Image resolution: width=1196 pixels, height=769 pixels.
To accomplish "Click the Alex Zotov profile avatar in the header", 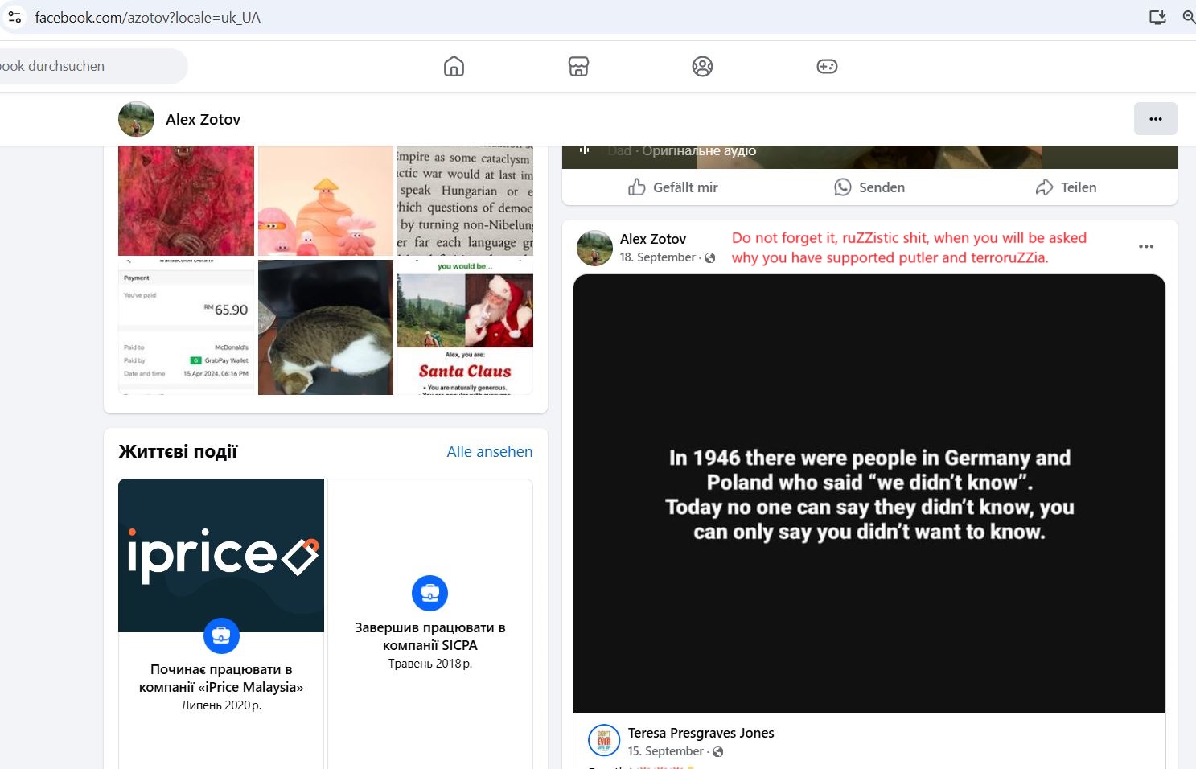I will [x=136, y=119].
